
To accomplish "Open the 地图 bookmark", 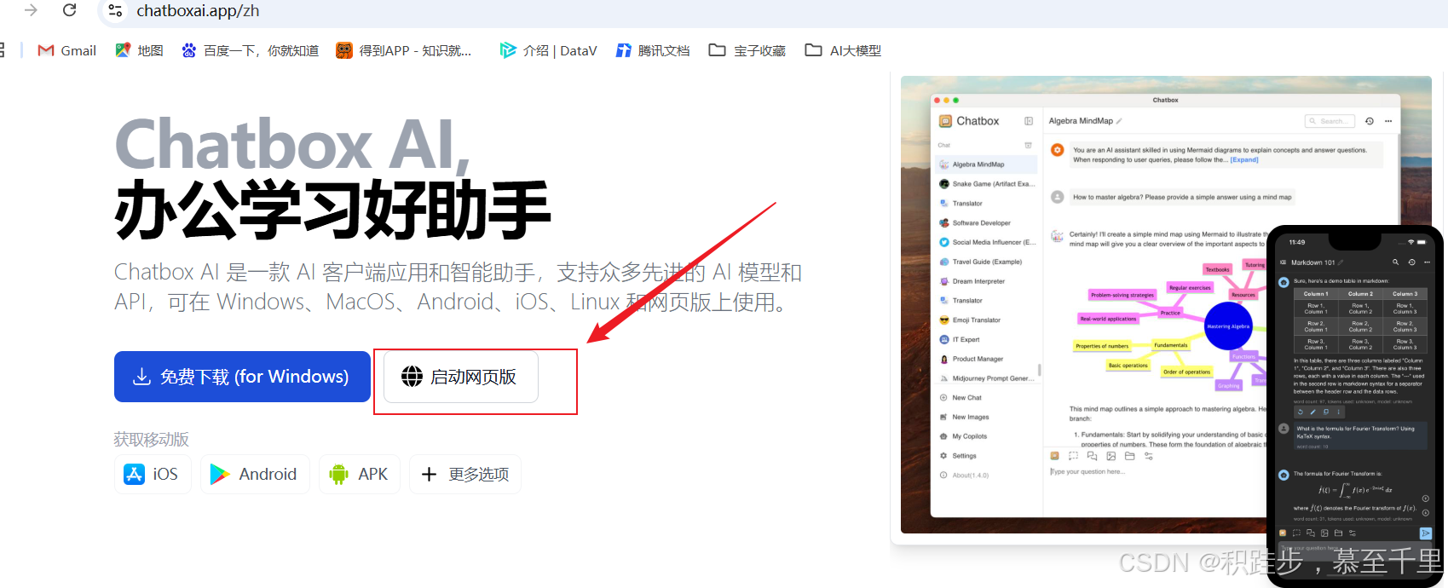I will point(139,50).
